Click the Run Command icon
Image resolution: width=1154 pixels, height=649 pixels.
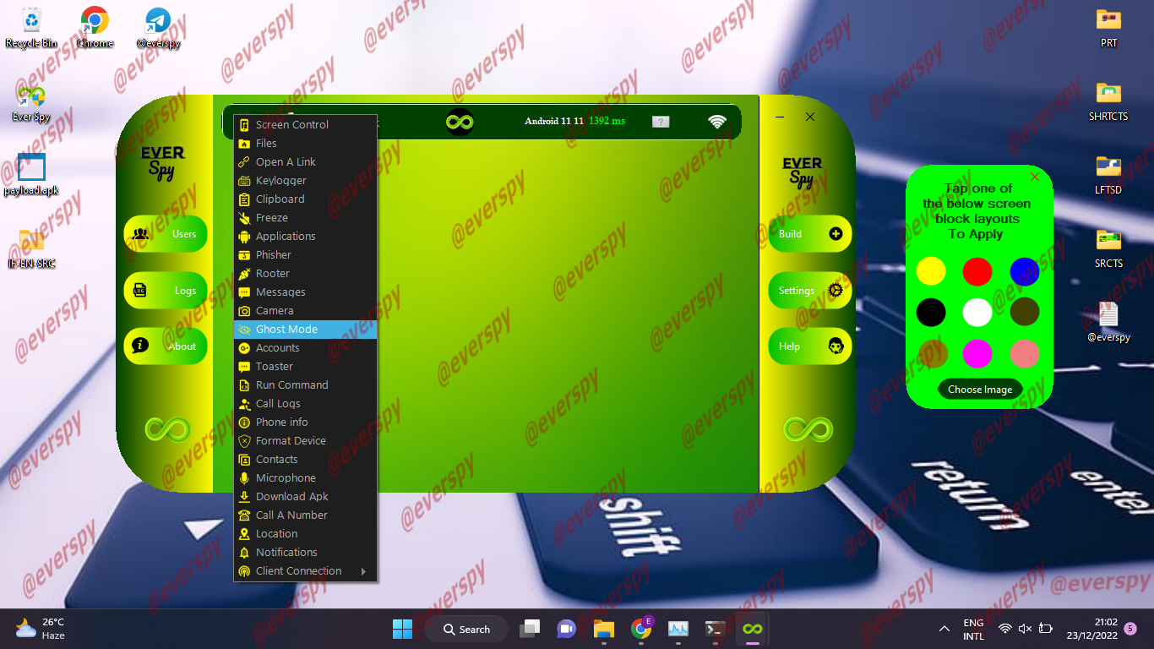point(244,384)
